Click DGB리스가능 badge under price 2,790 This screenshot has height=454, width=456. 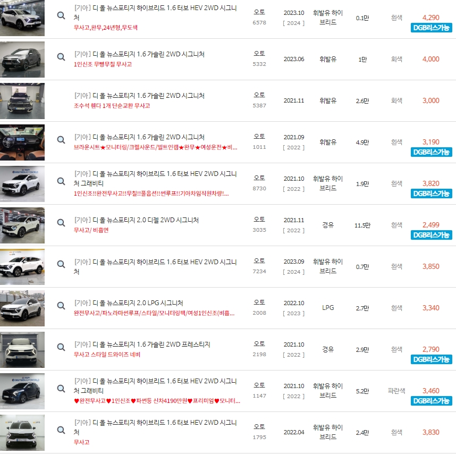click(431, 359)
